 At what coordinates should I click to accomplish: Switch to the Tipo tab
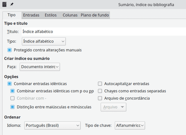click(x=11, y=15)
